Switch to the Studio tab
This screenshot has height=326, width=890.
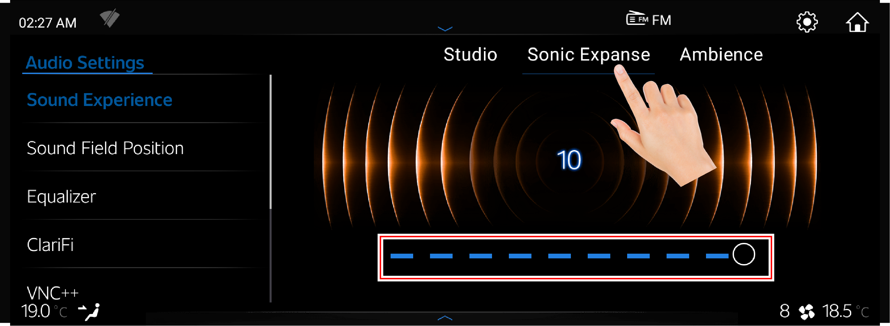[470, 55]
